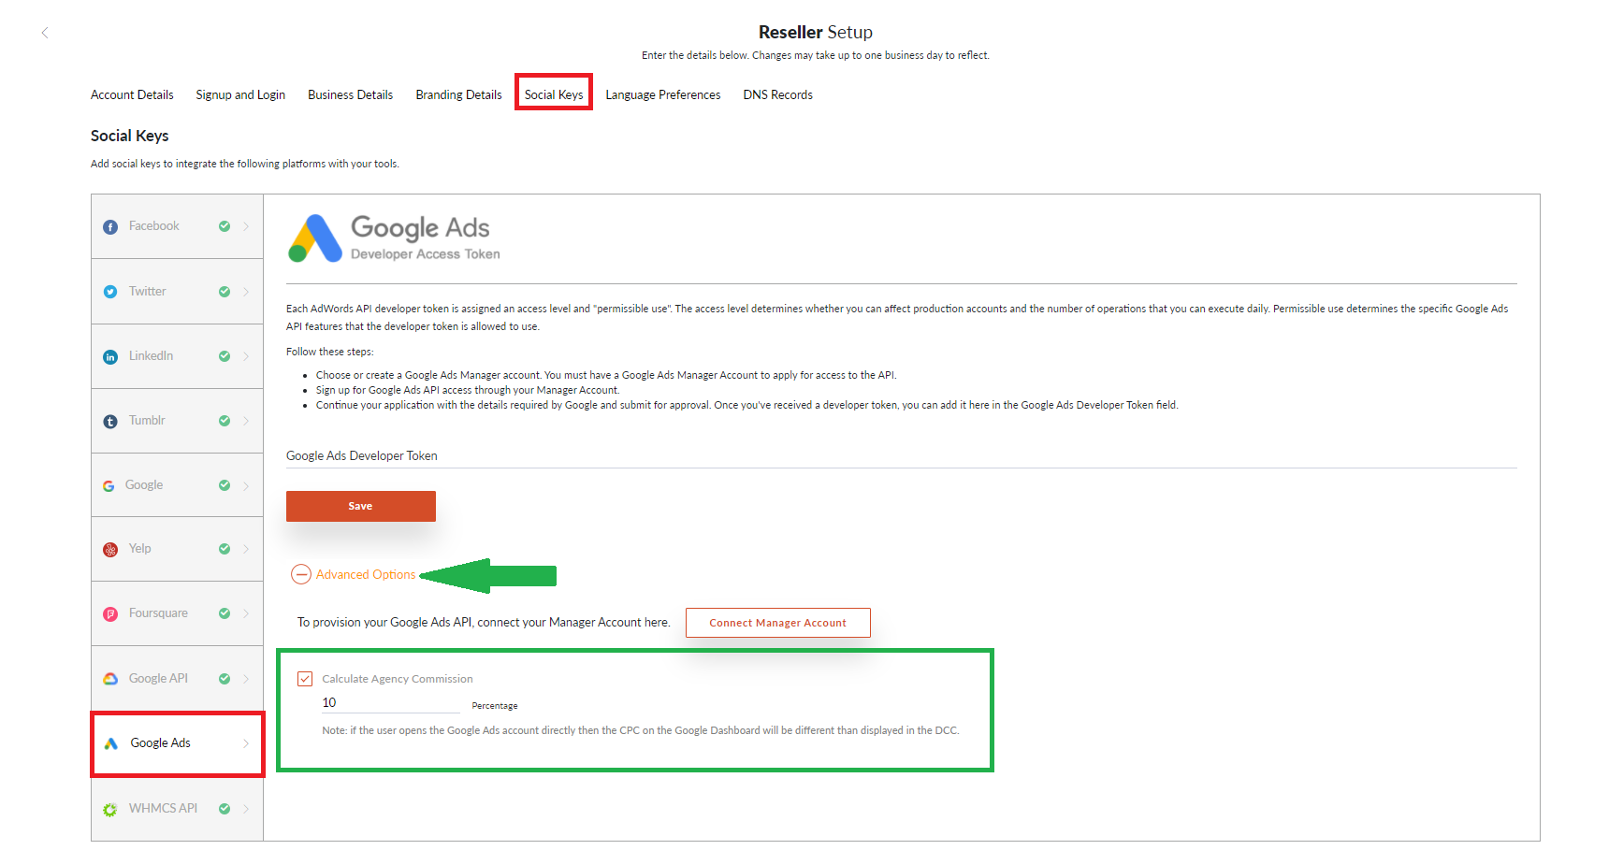1623x850 pixels.
Task: Open Language Preferences tab
Action: [x=662, y=94]
